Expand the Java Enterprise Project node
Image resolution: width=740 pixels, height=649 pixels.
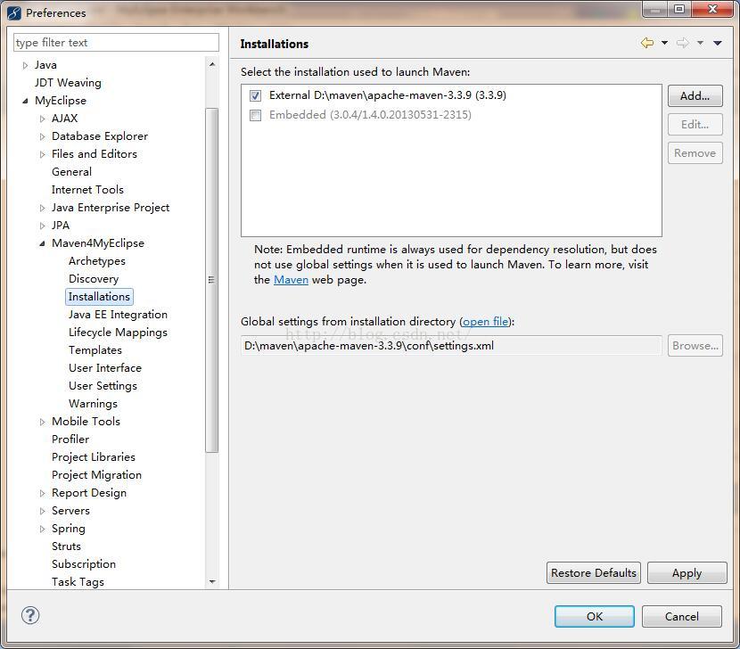pos(43,208)
